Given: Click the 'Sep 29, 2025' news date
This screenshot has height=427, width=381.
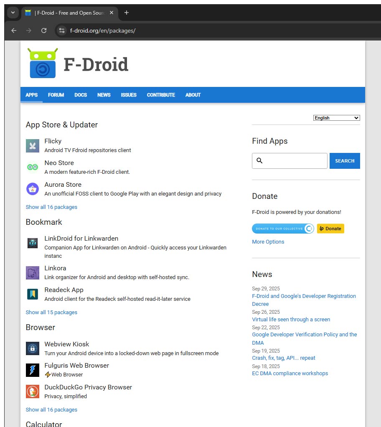Looking at the screenshot, I should (266, 288).
